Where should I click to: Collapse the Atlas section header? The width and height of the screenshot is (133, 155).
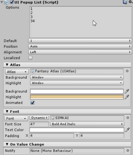pyautogui.click(x=67, y=65)
